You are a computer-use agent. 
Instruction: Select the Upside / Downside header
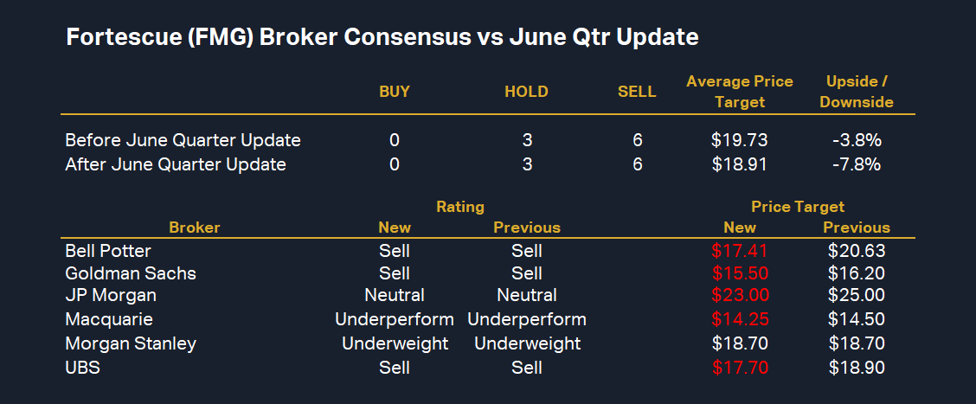[857, 92]
